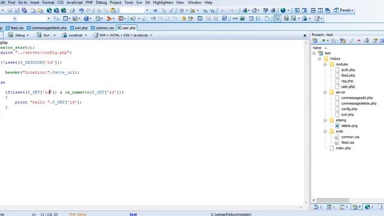Image resolution: width=384 pixels, height=216 pixels.
Task: Click the green Run-script arrow icon in second toolbar
Action: (x=133, y=19)
